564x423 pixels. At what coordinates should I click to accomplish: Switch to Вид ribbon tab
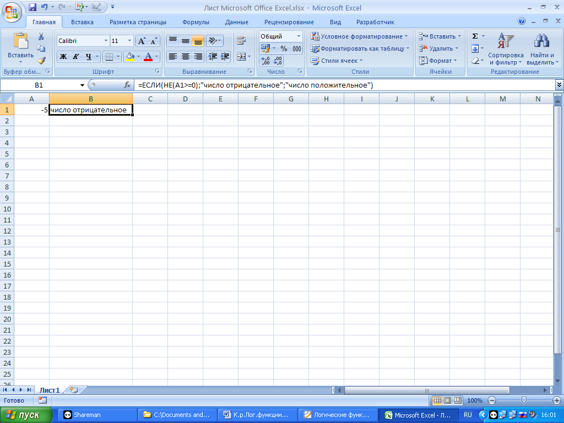[x=335, y=22]
